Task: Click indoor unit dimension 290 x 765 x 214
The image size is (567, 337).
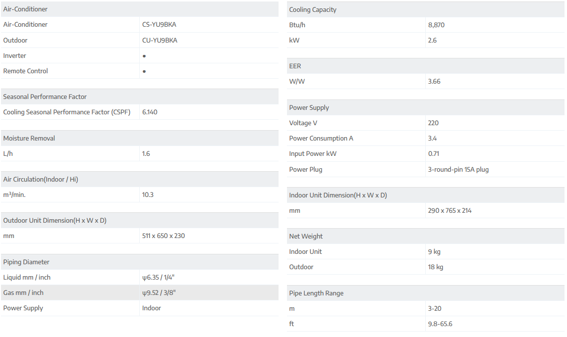Action: [450, 210]
